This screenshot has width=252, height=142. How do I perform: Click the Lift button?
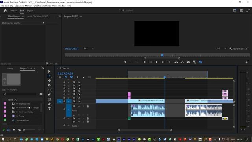[176, 62]
